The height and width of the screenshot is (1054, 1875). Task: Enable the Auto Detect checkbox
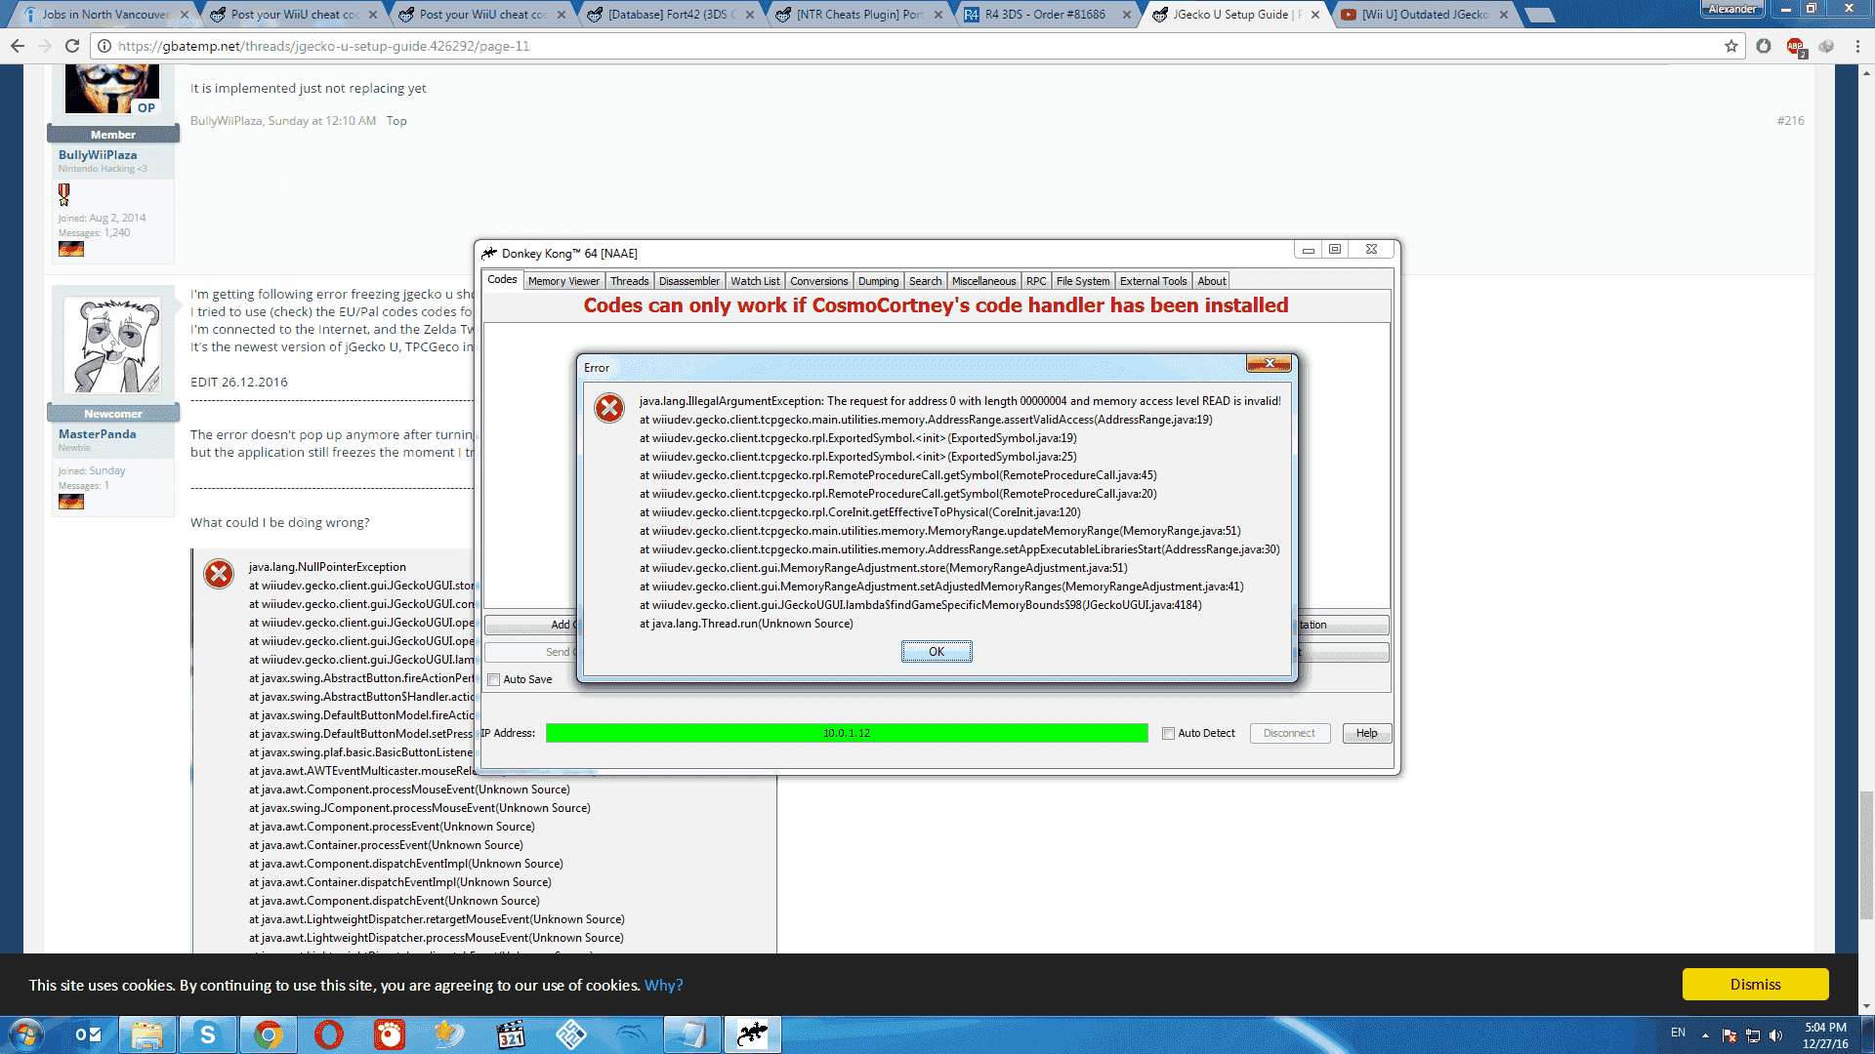[1168, 733]
